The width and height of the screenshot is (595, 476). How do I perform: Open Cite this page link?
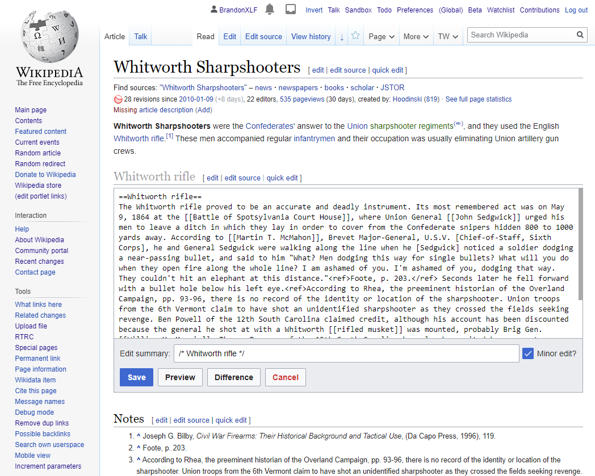[x=36, y=391]
